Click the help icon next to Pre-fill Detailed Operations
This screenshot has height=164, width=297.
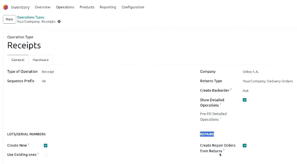pyautogui.click(x=221, y=119)
